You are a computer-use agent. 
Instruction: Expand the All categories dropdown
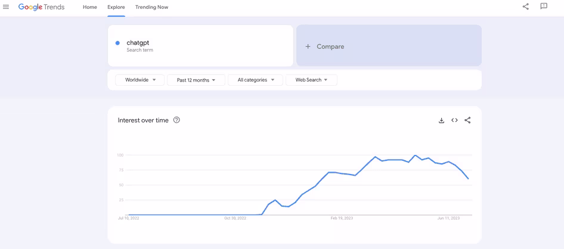tap(255, 80)
